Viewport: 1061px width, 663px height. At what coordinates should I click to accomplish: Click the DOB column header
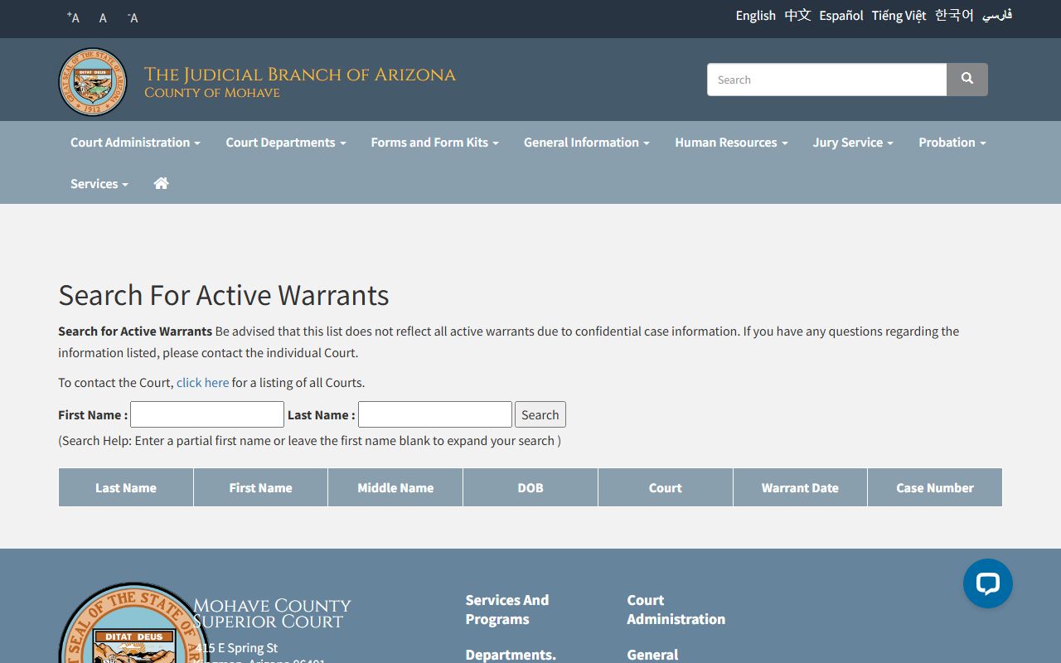pyautogui.click(x=530, y=487)
